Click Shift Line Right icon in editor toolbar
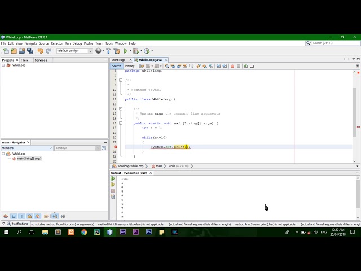 click(x=224, y=66)
